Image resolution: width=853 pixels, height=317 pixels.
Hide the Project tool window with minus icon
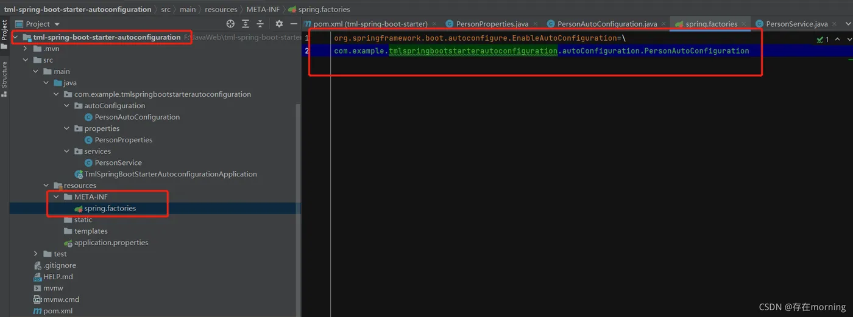[294, 24]
